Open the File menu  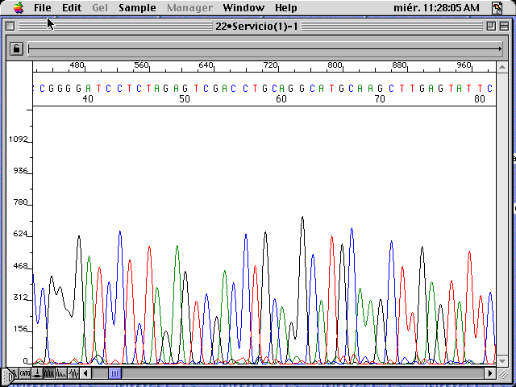[x=43, y=8]
